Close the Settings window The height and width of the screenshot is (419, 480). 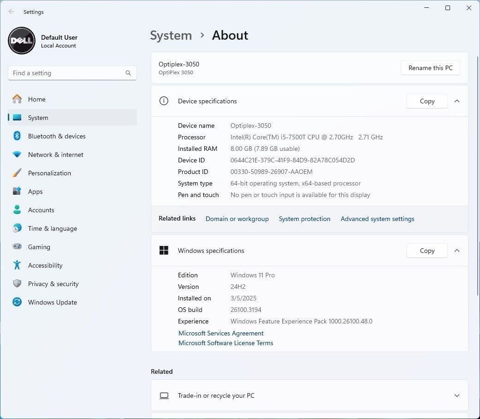pos(468,8)
